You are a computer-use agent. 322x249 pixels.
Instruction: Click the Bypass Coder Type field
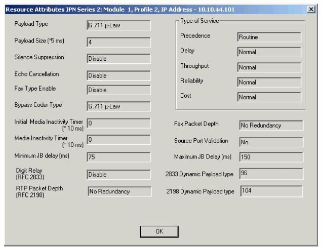point(118,106)
